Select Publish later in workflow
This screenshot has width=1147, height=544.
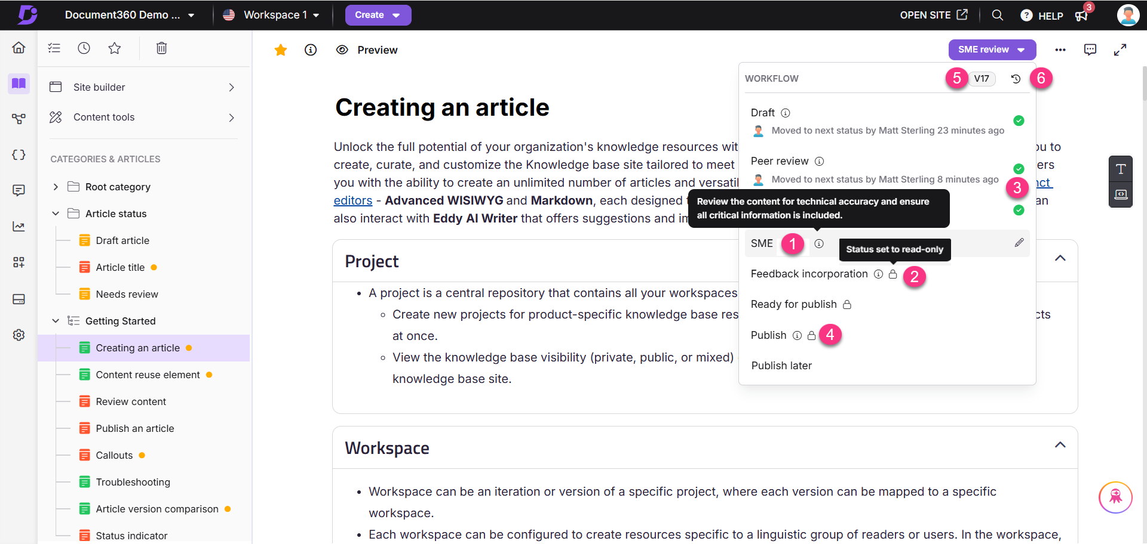coord(781,366)
